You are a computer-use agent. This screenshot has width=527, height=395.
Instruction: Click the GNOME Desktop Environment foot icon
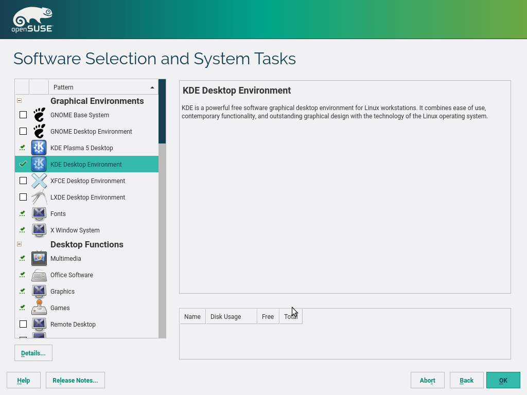pyautogui.click(x=39, y=131)
